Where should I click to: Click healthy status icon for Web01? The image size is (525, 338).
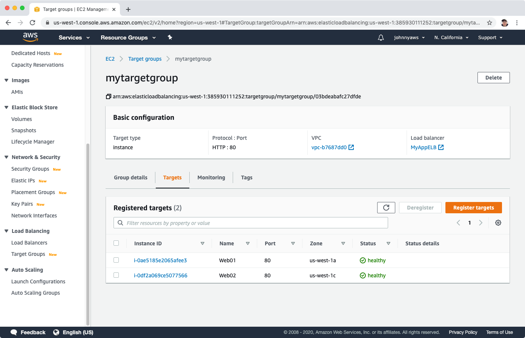tap(363, 260)
